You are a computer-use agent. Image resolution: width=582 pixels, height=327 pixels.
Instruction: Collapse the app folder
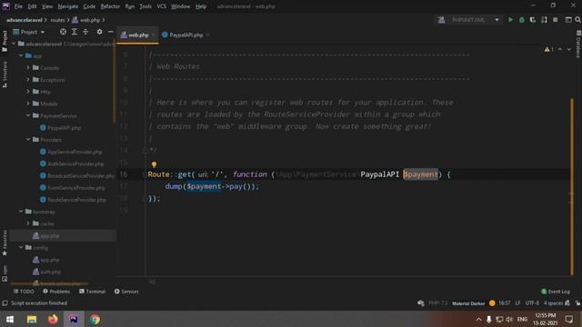[21, 55]
